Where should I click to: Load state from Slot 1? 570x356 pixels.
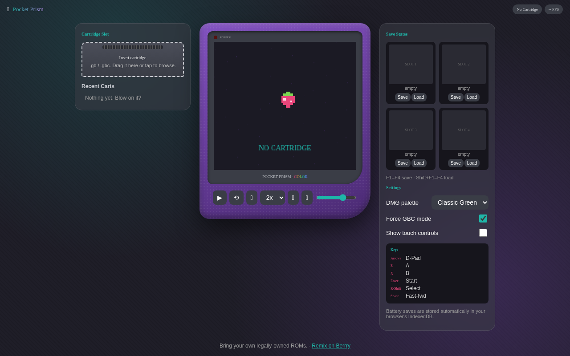(419, 97)
